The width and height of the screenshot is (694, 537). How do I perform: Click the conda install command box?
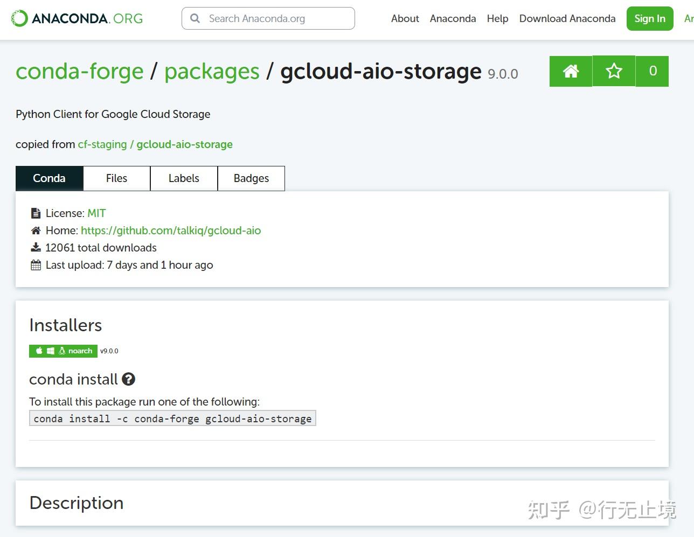172,419
